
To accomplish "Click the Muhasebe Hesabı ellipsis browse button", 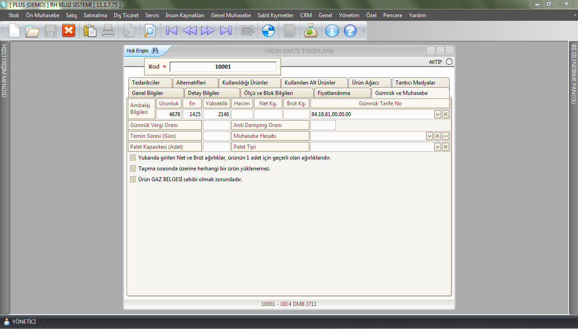I will (x=446, y=136).
